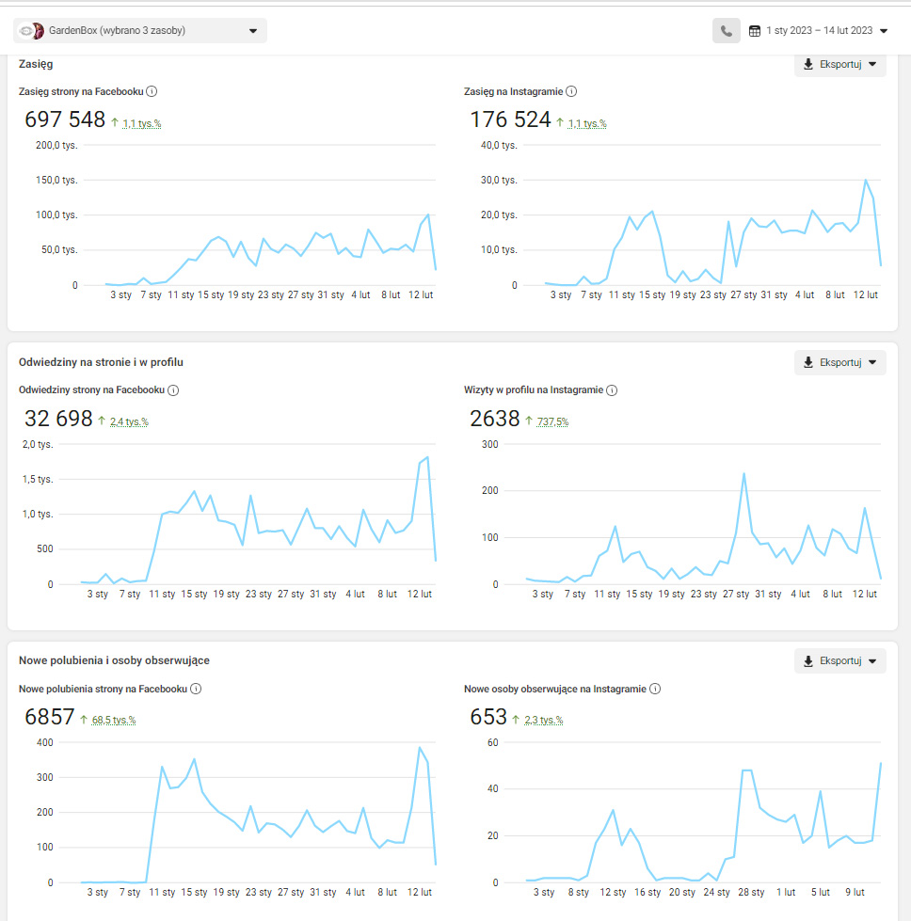Viewport: 911px width, 921px height.
Task: Click the 697 548 Facebook reach value
Action: point(65,119)
